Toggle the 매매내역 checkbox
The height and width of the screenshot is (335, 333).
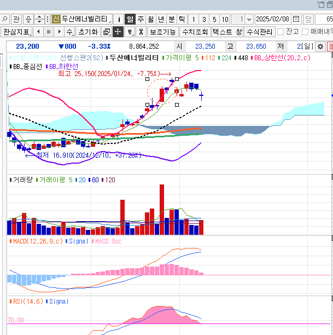click(x=305, y=32)
